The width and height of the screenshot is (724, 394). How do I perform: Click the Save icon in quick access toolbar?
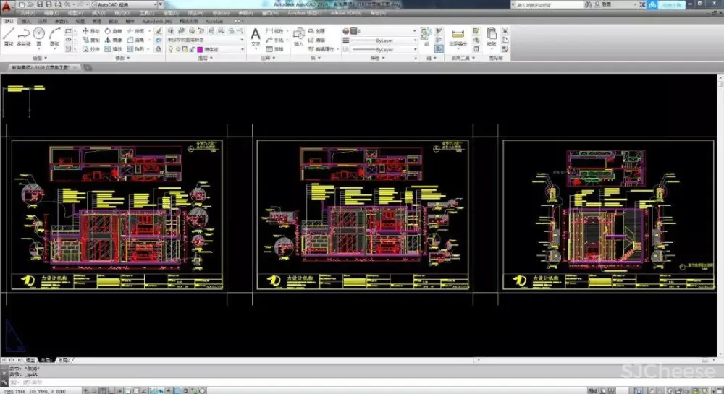coord(39,4)
